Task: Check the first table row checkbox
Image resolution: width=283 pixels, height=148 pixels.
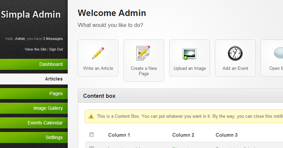Action: point(92,147)
